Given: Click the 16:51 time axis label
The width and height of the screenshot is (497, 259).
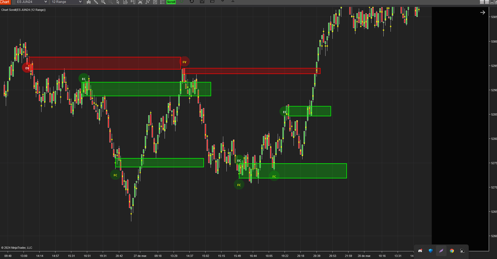Looking at the screenshot, I should [x=87, y=256].
